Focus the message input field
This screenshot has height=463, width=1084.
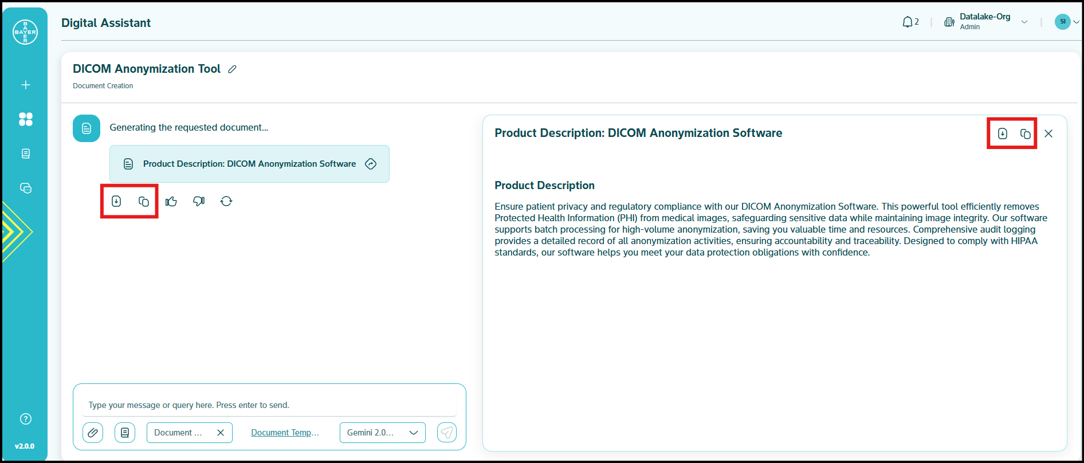[269, 405]
